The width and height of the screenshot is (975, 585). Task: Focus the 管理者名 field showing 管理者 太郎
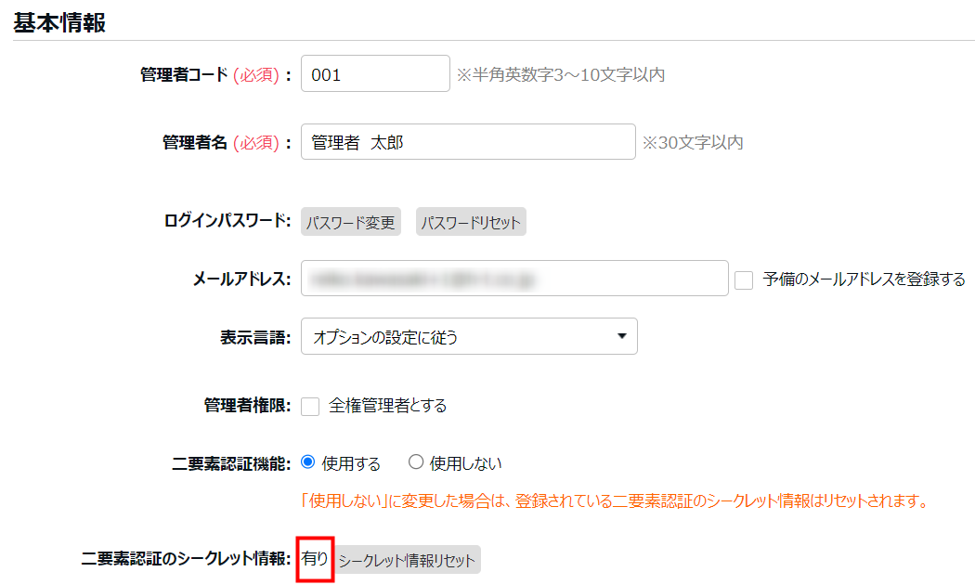pyautogui.click(x=468, y=143)
